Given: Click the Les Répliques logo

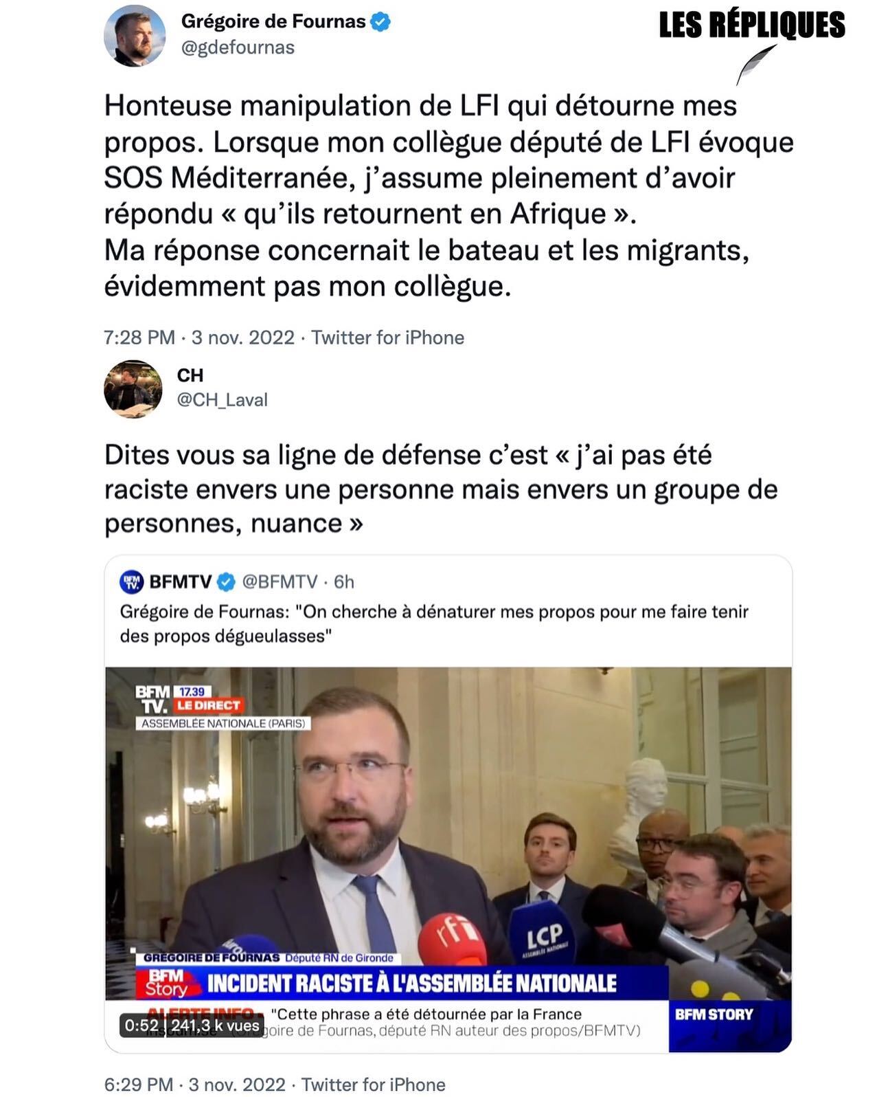Looking at the screenshot, I should [752, 25].
